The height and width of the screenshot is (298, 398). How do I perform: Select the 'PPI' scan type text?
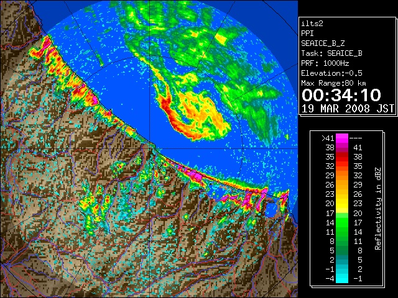pyautogui.click(x=307, y=34)
